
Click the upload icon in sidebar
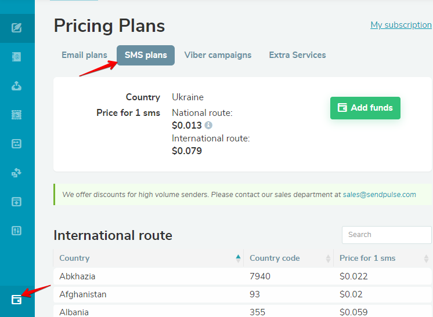point(17,86)
